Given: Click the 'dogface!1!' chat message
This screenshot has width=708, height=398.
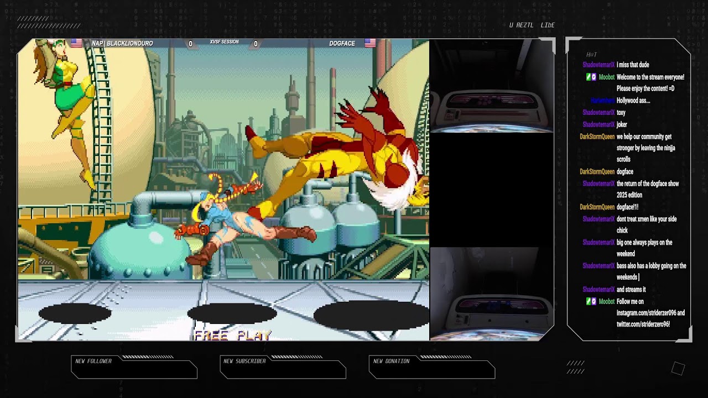Looking at the screenshot, I should pos(627,207).
